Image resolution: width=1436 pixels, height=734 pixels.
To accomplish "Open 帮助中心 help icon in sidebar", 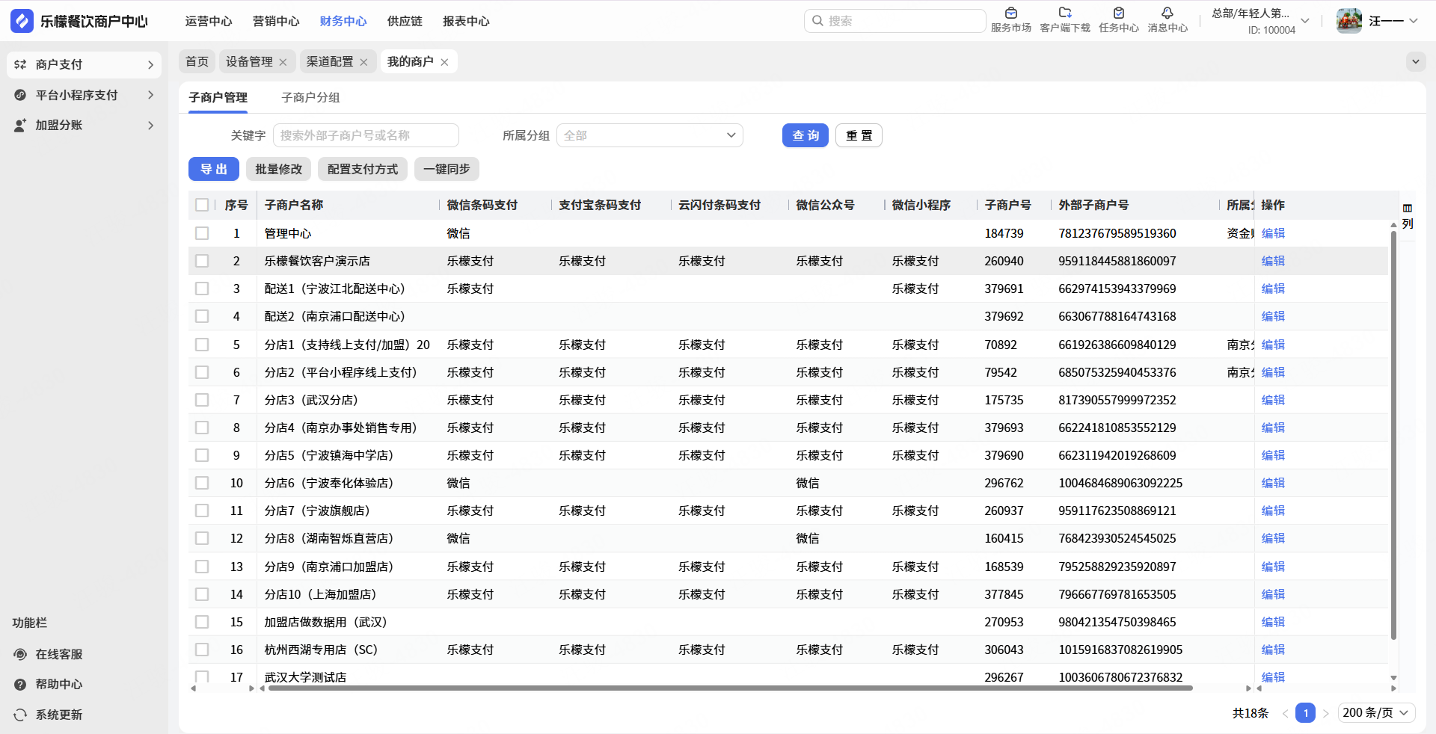I will click(20, 684).
